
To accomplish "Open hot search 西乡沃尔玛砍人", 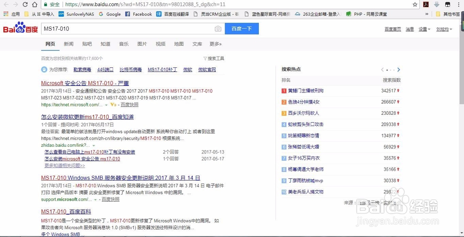I will pos(303,113).
